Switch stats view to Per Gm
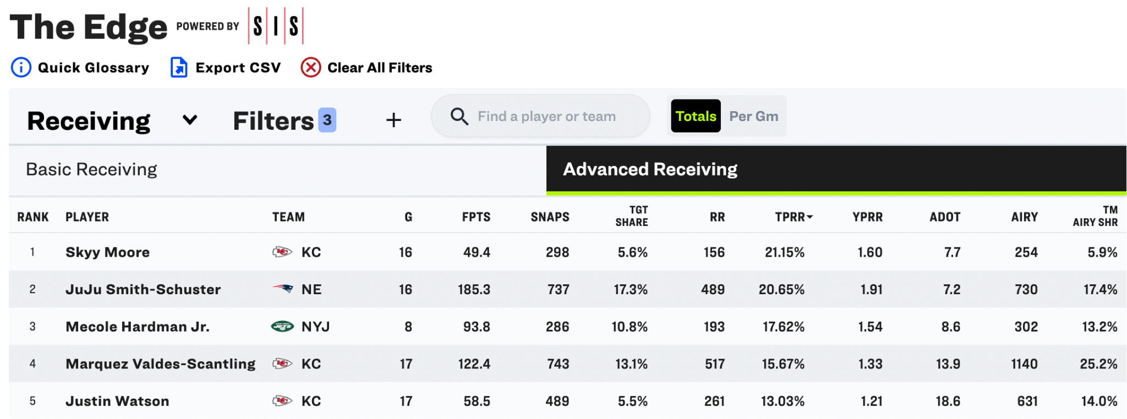Screen dimensions: 1127x419 click(753, 116)
